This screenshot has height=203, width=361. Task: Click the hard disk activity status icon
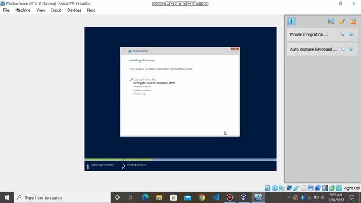267,188
